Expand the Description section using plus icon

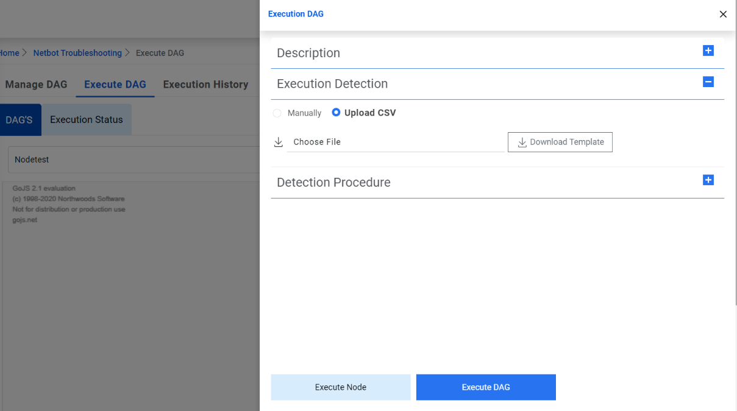click(708, 51)
